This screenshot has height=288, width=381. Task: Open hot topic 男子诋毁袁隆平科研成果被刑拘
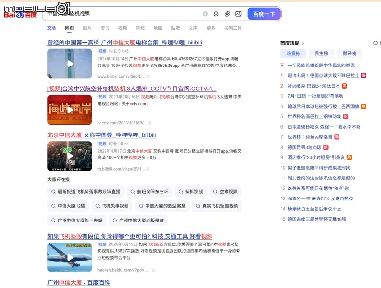(319, 168)
